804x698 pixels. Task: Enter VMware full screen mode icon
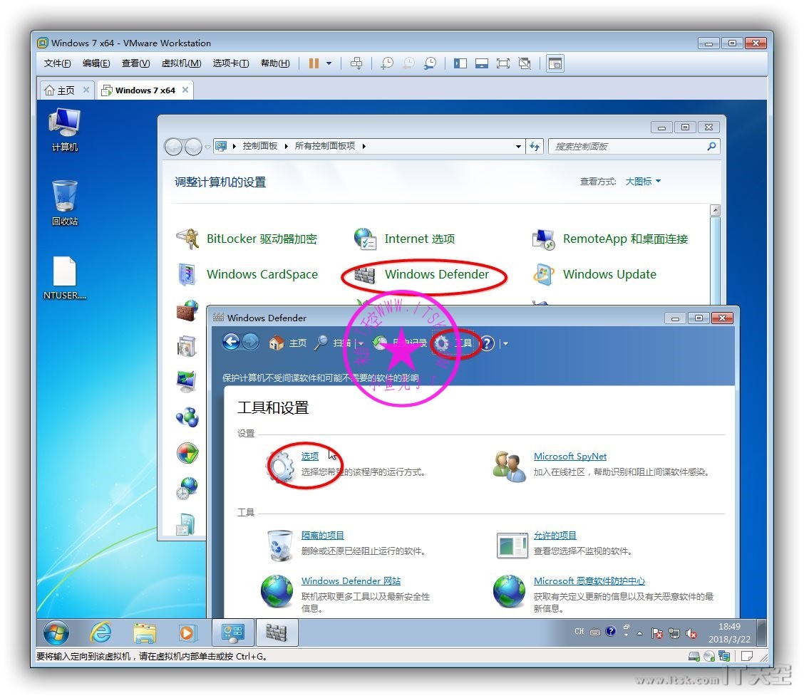503,63
